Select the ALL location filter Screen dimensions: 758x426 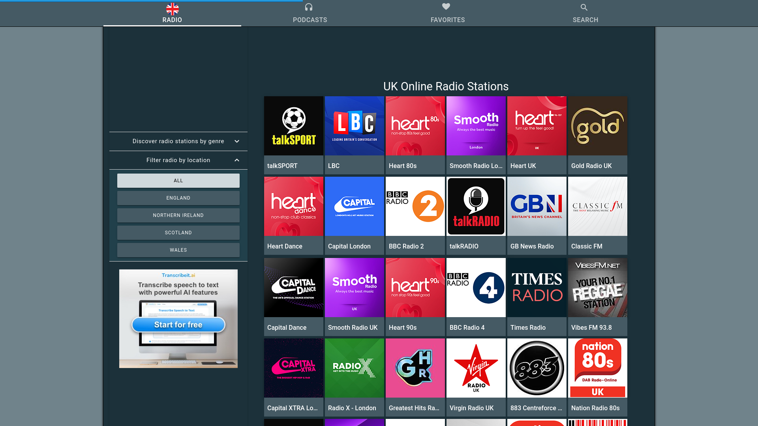[178, 181]
